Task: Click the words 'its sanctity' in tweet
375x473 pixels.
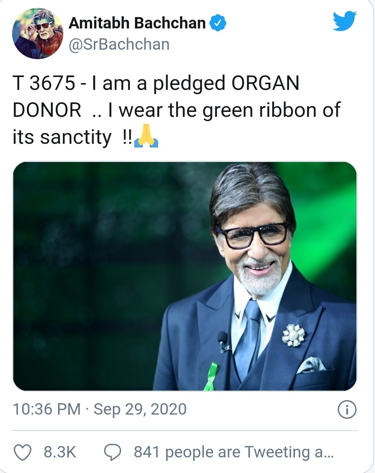Action: (62, 137)
